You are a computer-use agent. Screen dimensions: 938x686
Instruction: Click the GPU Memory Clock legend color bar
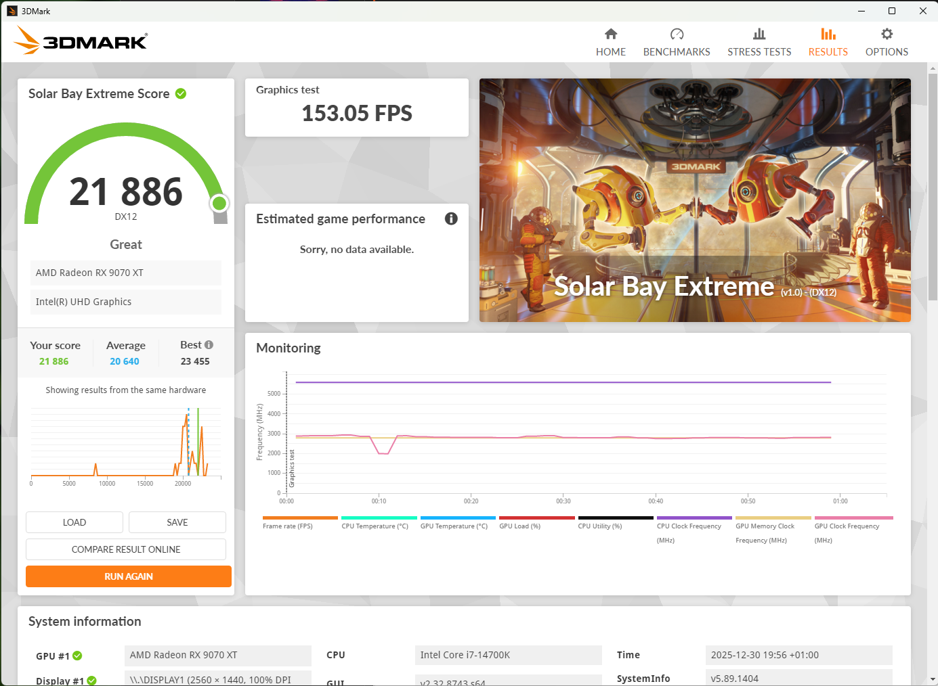coord(773,518)
